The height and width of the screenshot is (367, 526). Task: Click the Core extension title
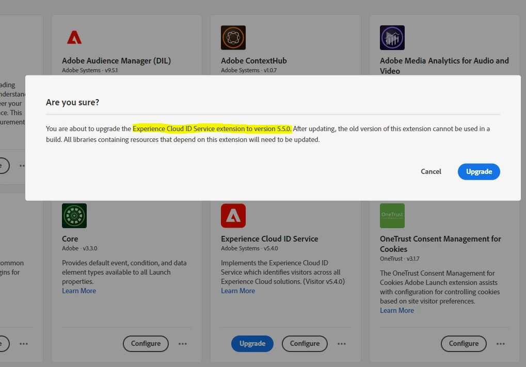click(x=70, y=239)
